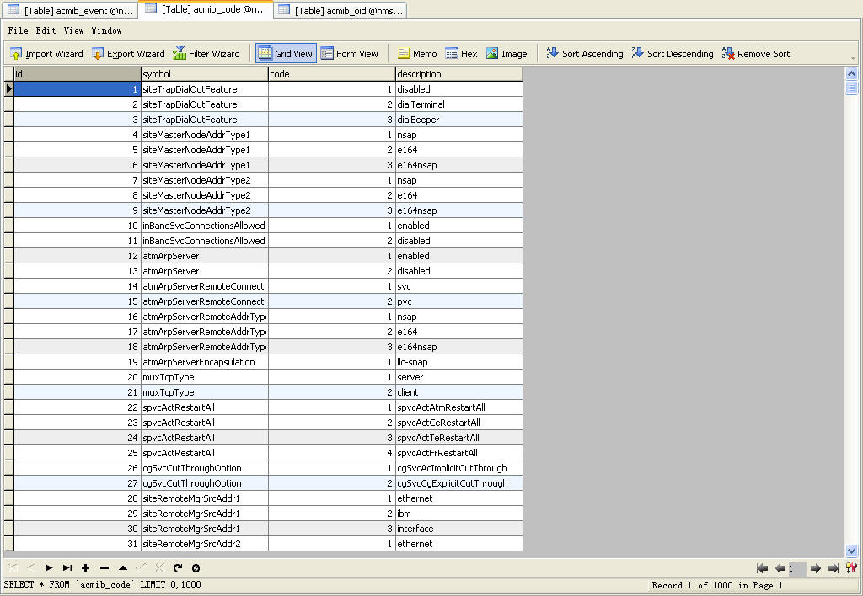Click the id column header
863x596 pixels.
tap(77, 74)
